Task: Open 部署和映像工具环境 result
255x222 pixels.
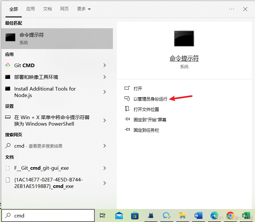Action: (x=57, y=77)
